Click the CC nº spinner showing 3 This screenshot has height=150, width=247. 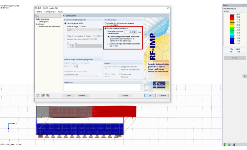(x=76, y=66)
